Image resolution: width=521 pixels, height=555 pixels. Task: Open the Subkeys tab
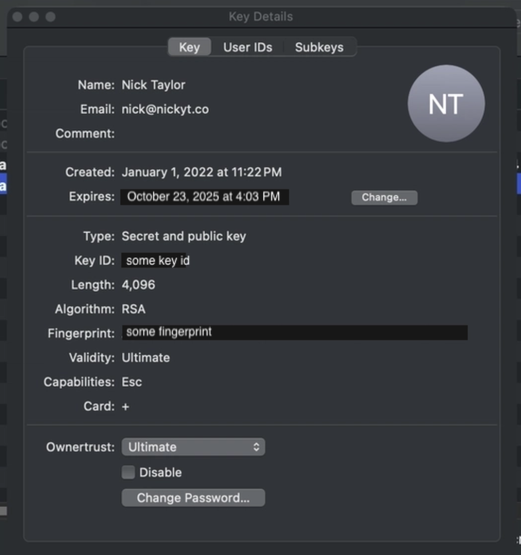point(319,47)
